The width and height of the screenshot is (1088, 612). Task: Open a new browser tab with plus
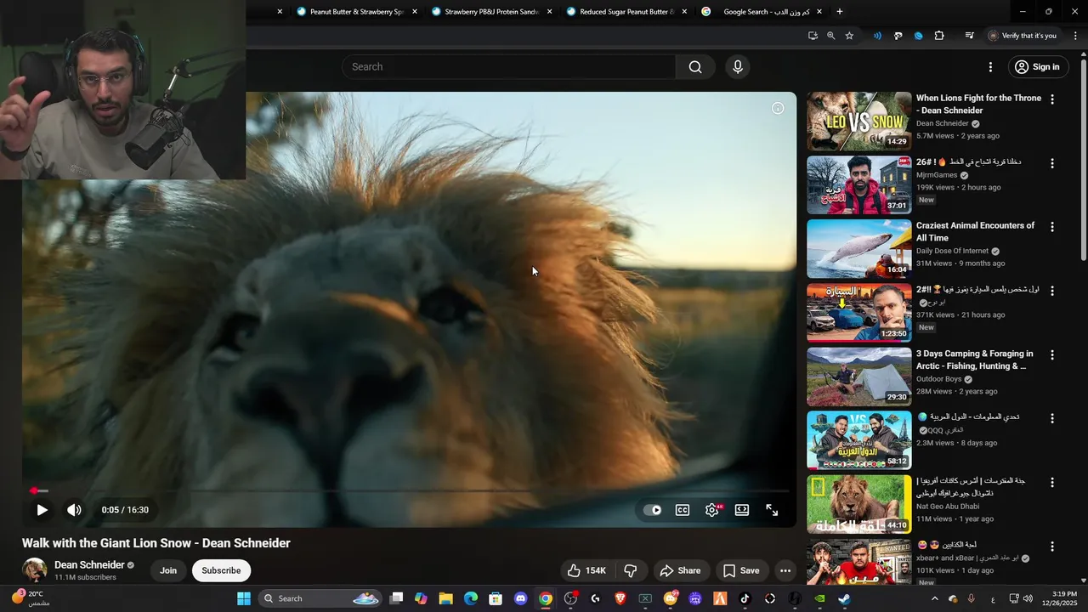pos(840,12)
